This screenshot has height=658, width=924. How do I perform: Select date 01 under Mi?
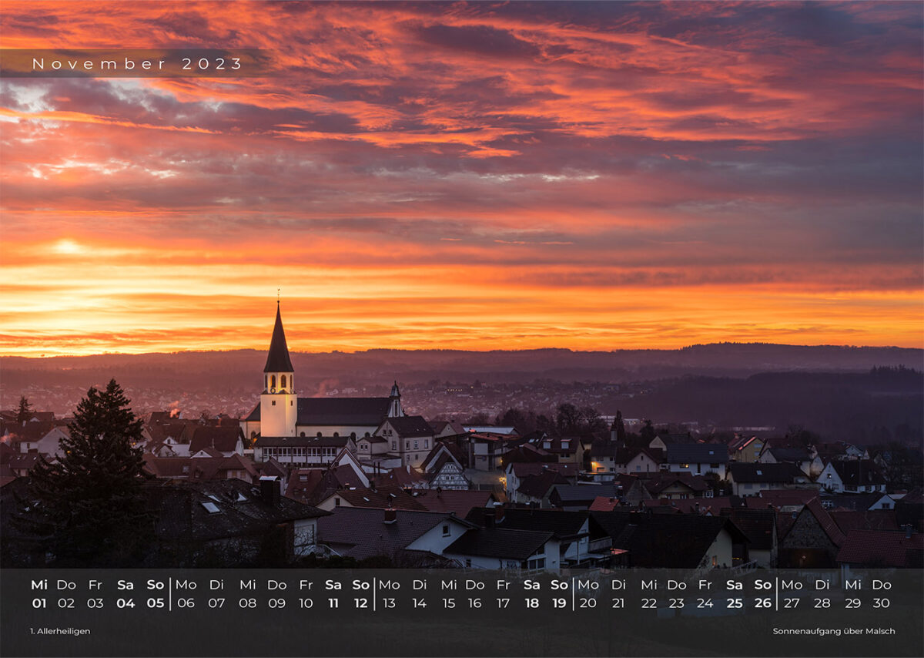(39, 603)
